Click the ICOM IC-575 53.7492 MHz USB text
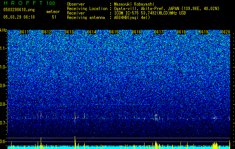This screenshot has width=235, height=149. [150, 13]
